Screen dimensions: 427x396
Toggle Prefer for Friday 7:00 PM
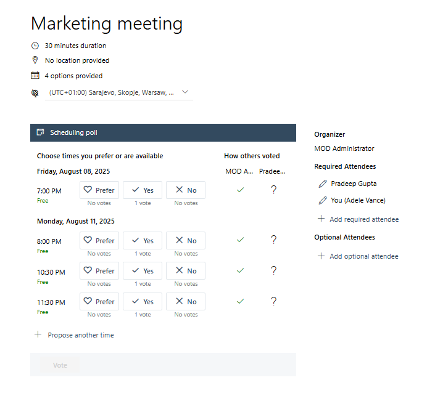tap(99, 190)
